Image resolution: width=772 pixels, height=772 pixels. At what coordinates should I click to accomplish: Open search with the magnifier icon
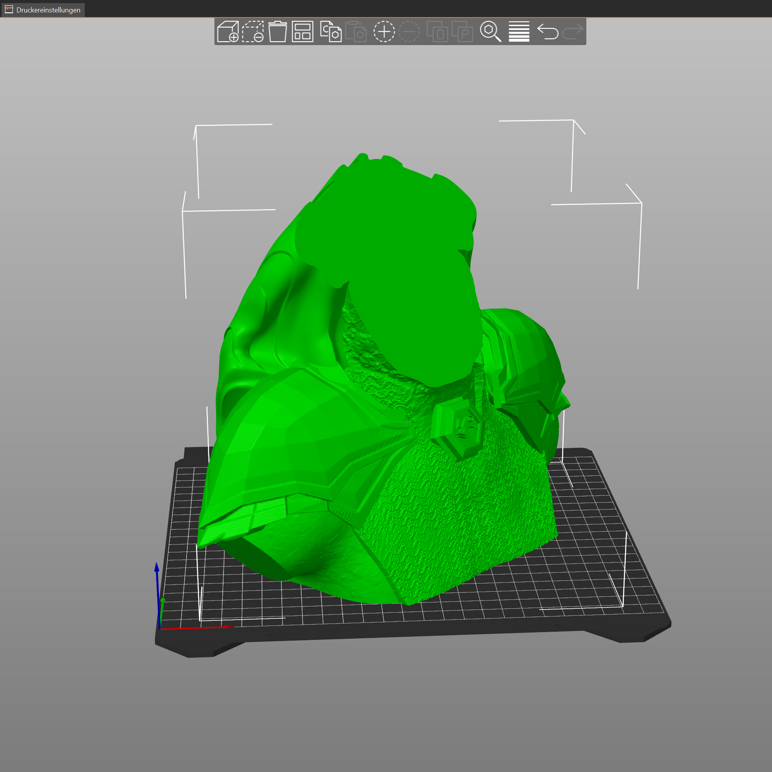[x=490, y=31]
